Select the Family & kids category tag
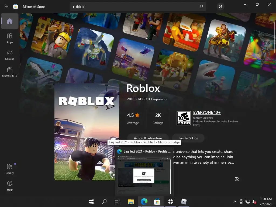Image resolution: width=276 pixels, height=207 pixels. point(188,138)
